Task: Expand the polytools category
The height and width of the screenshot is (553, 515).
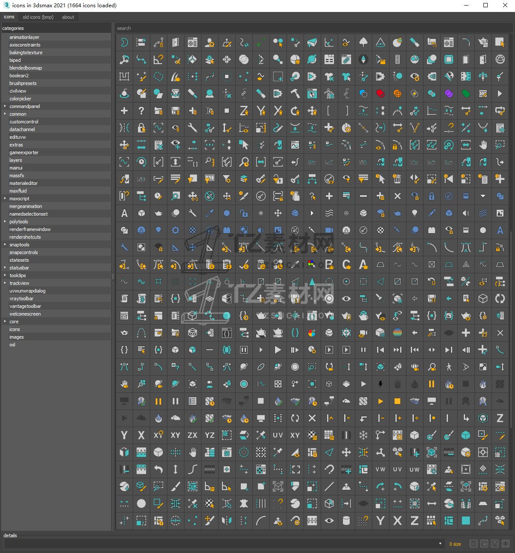Action: pos(5,222)
